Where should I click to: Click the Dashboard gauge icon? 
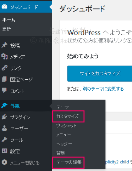[x=4, y=7]
